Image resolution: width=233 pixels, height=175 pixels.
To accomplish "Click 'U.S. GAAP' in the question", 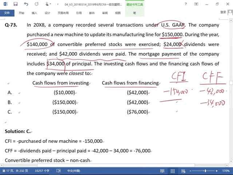I will (173, 25).
